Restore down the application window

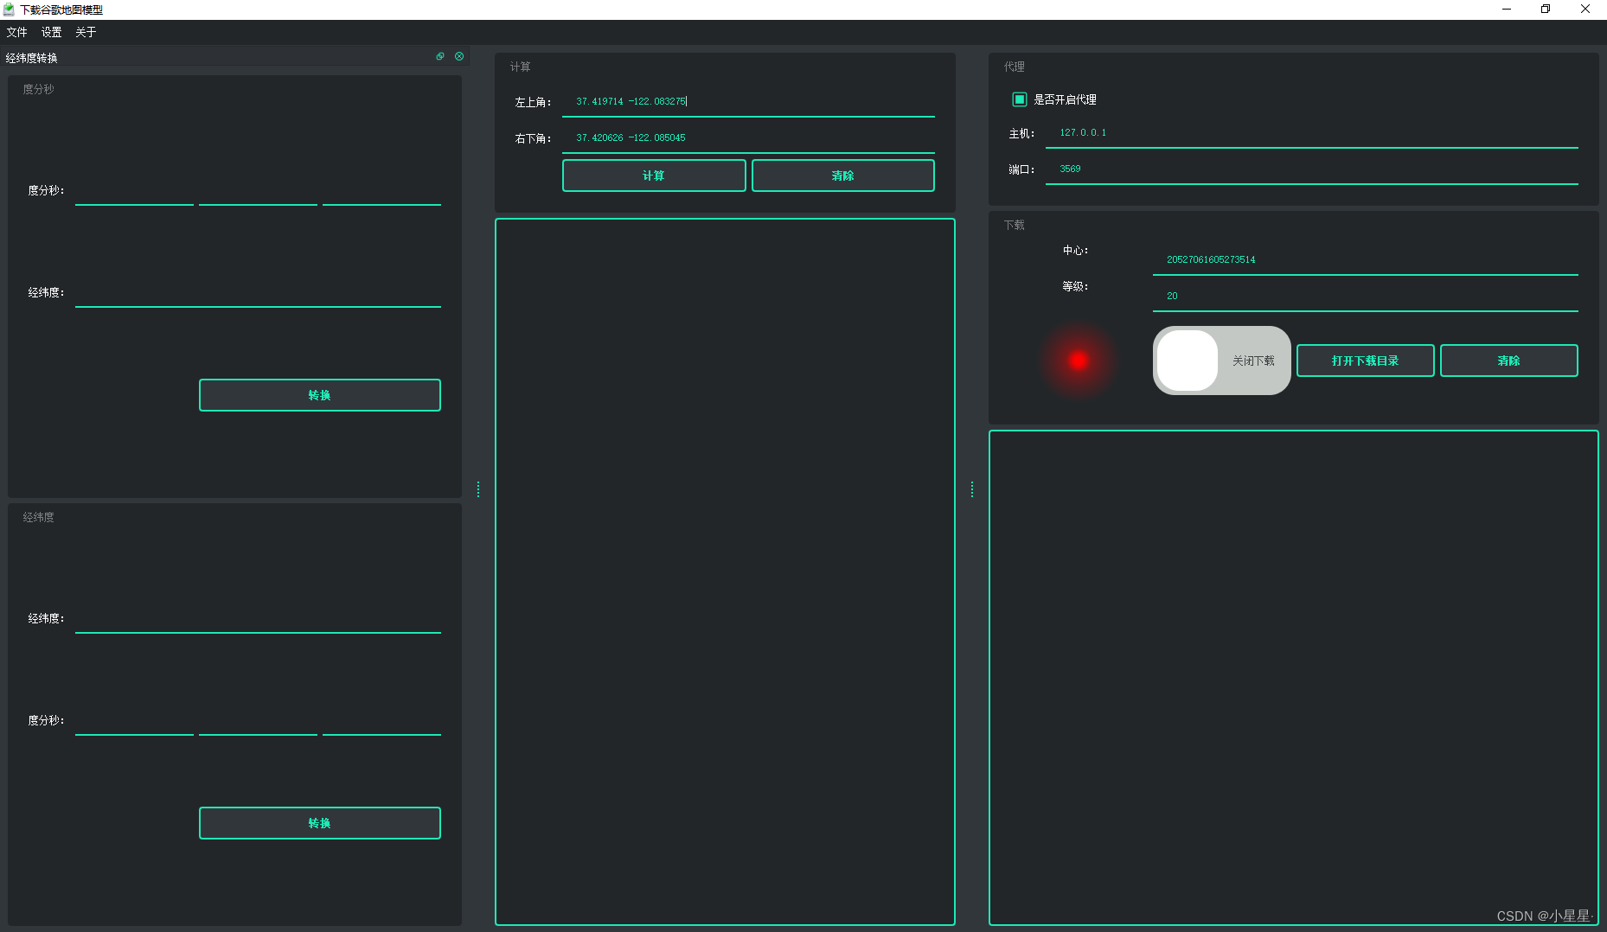point(1546,10)
